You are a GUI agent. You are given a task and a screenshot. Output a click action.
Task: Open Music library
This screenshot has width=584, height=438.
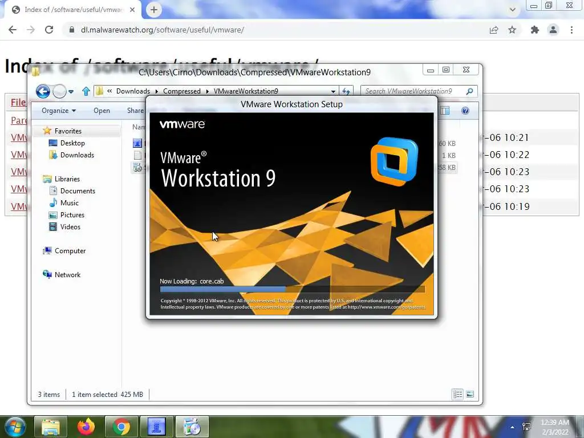(x=69, y=202)
